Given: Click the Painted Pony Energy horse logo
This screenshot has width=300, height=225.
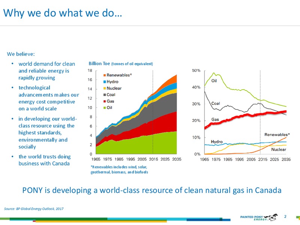Looking at the screenshot, I should point(271,217).
